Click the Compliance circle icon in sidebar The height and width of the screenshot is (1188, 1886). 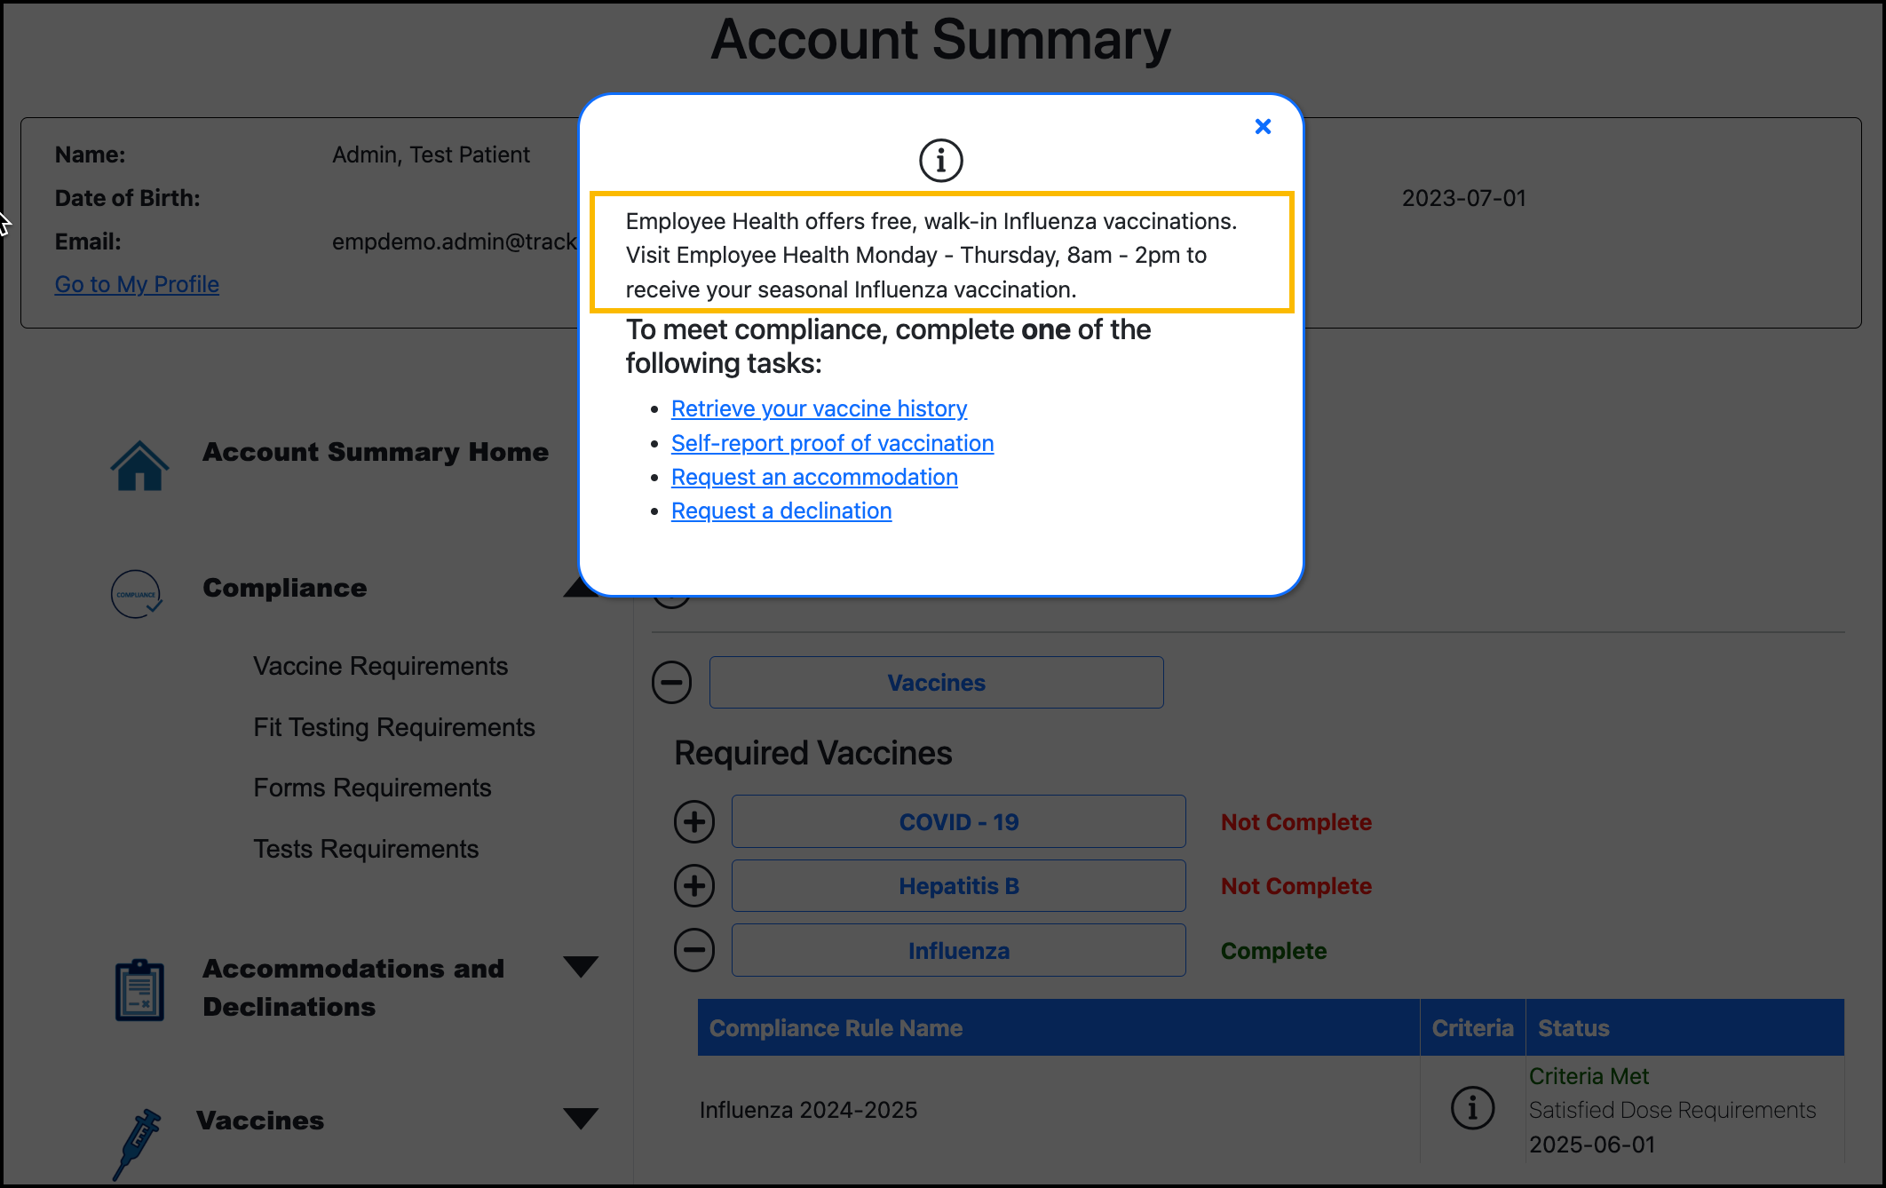coord(136,593)
